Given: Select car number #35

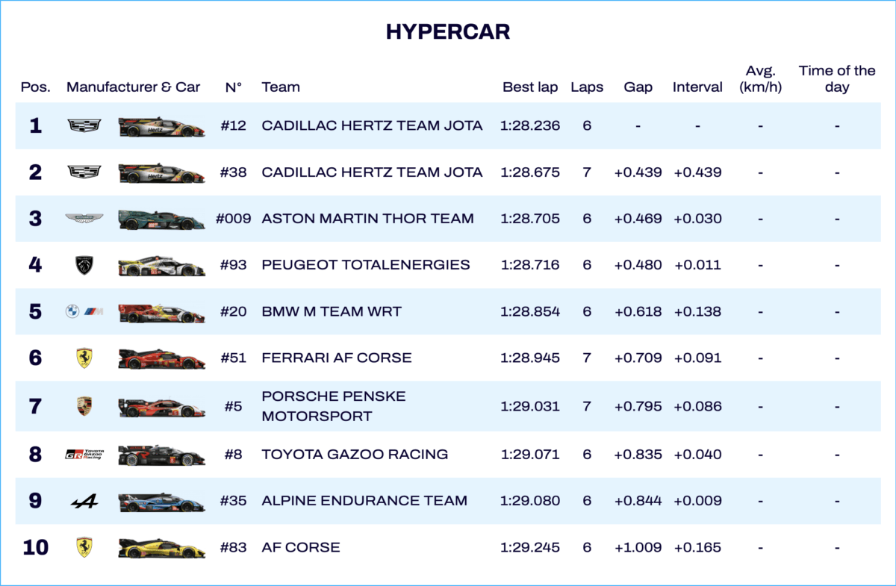Looking at the screenshot, I should 234,501.
